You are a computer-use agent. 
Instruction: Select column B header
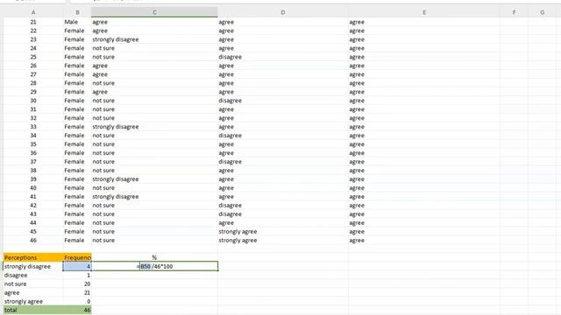(x=77, y=12)
